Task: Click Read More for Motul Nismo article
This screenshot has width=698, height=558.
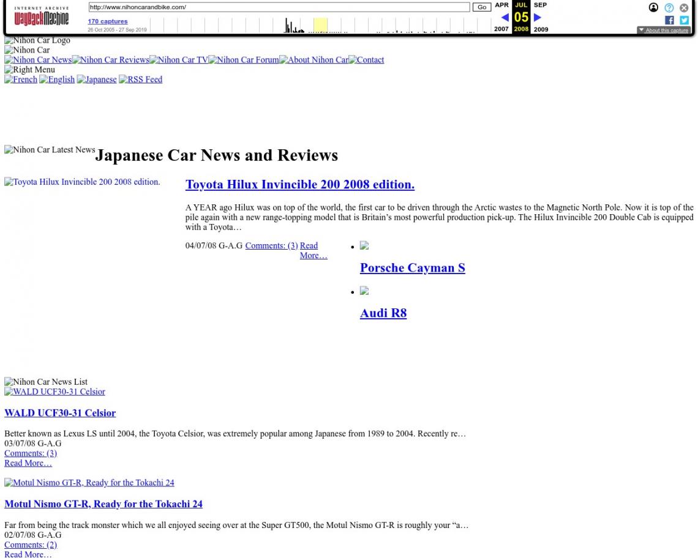Action: [28, 554]
